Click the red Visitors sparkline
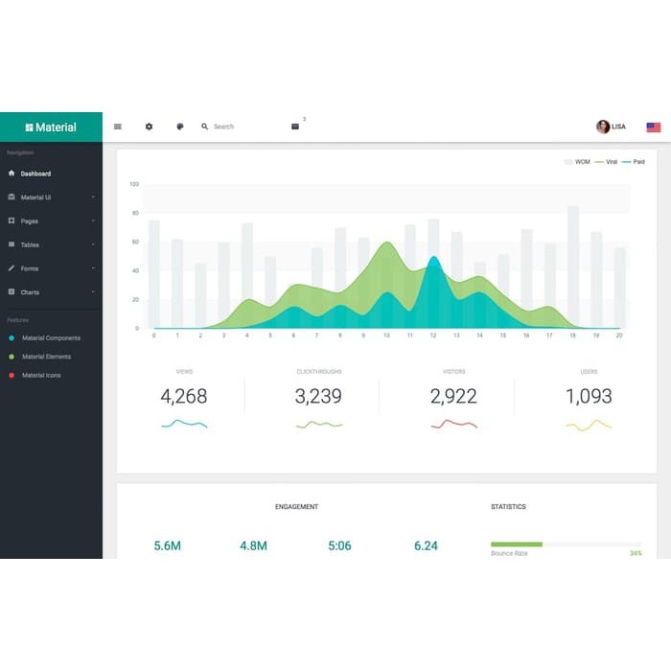 point(453,424)
